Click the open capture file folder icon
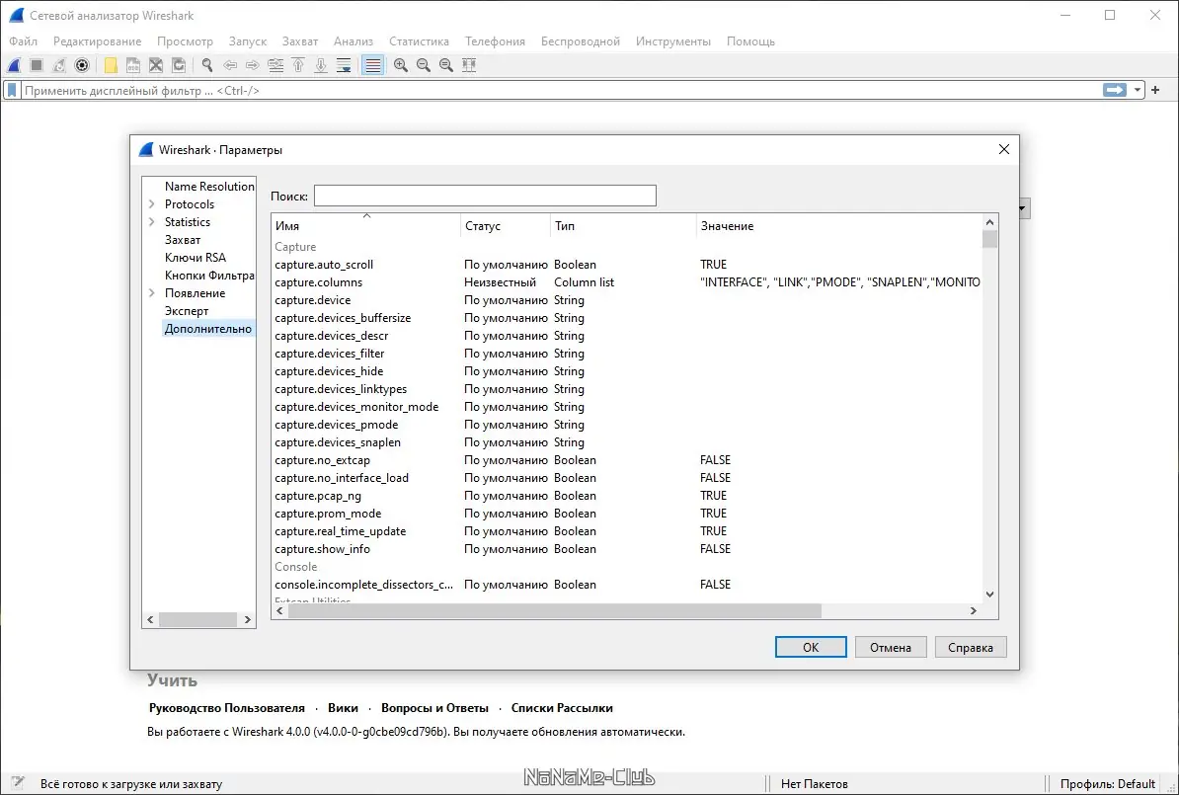 pyautogui.click(x=111, y=65)
